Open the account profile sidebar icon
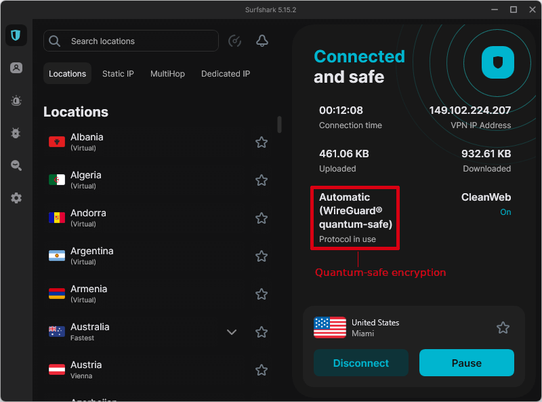542x402 pixels. point(16,68)
